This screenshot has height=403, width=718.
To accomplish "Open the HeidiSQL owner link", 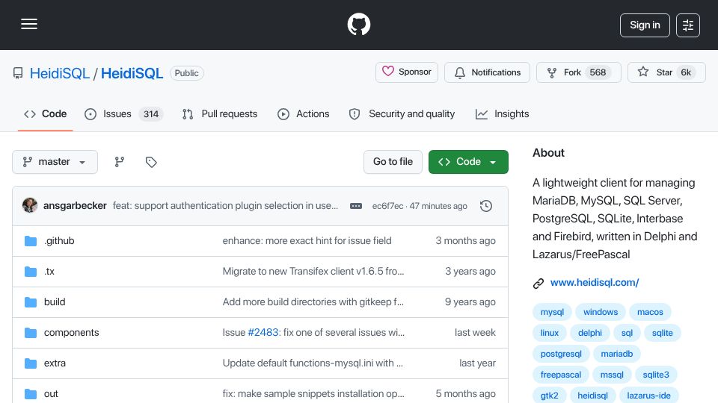I will point(60,73).
